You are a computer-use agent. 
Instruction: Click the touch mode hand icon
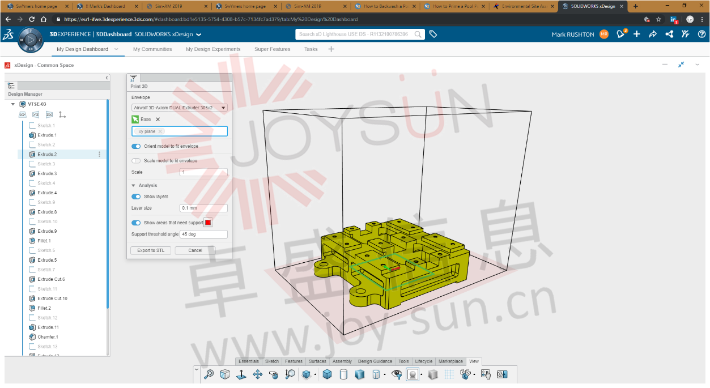(x=486, y=374)
